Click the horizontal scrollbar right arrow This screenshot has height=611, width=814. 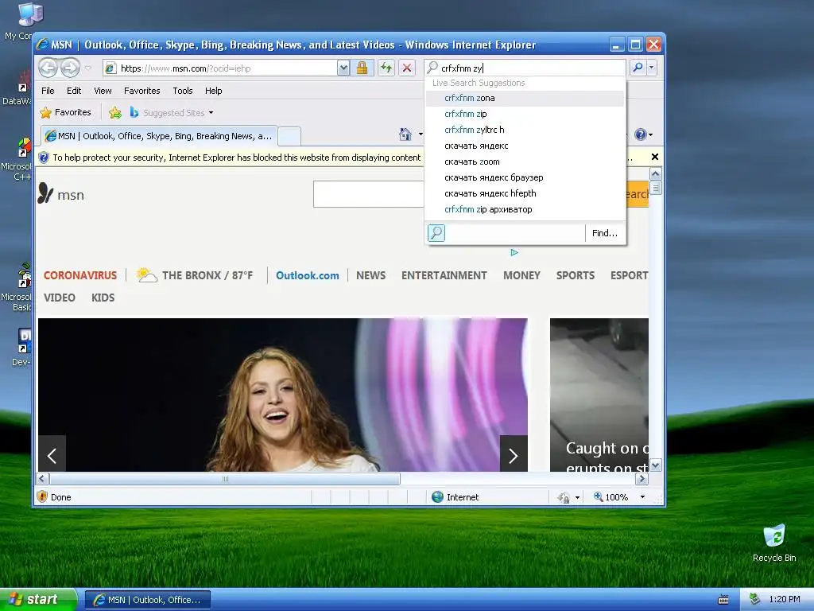[x=642, y=478]
